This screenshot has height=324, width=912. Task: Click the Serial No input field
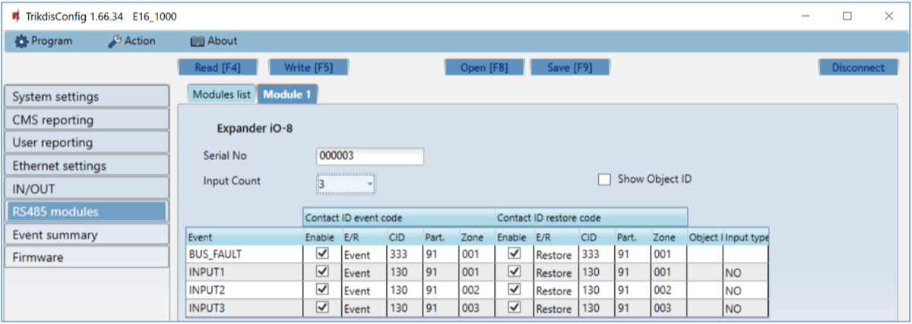369,156
